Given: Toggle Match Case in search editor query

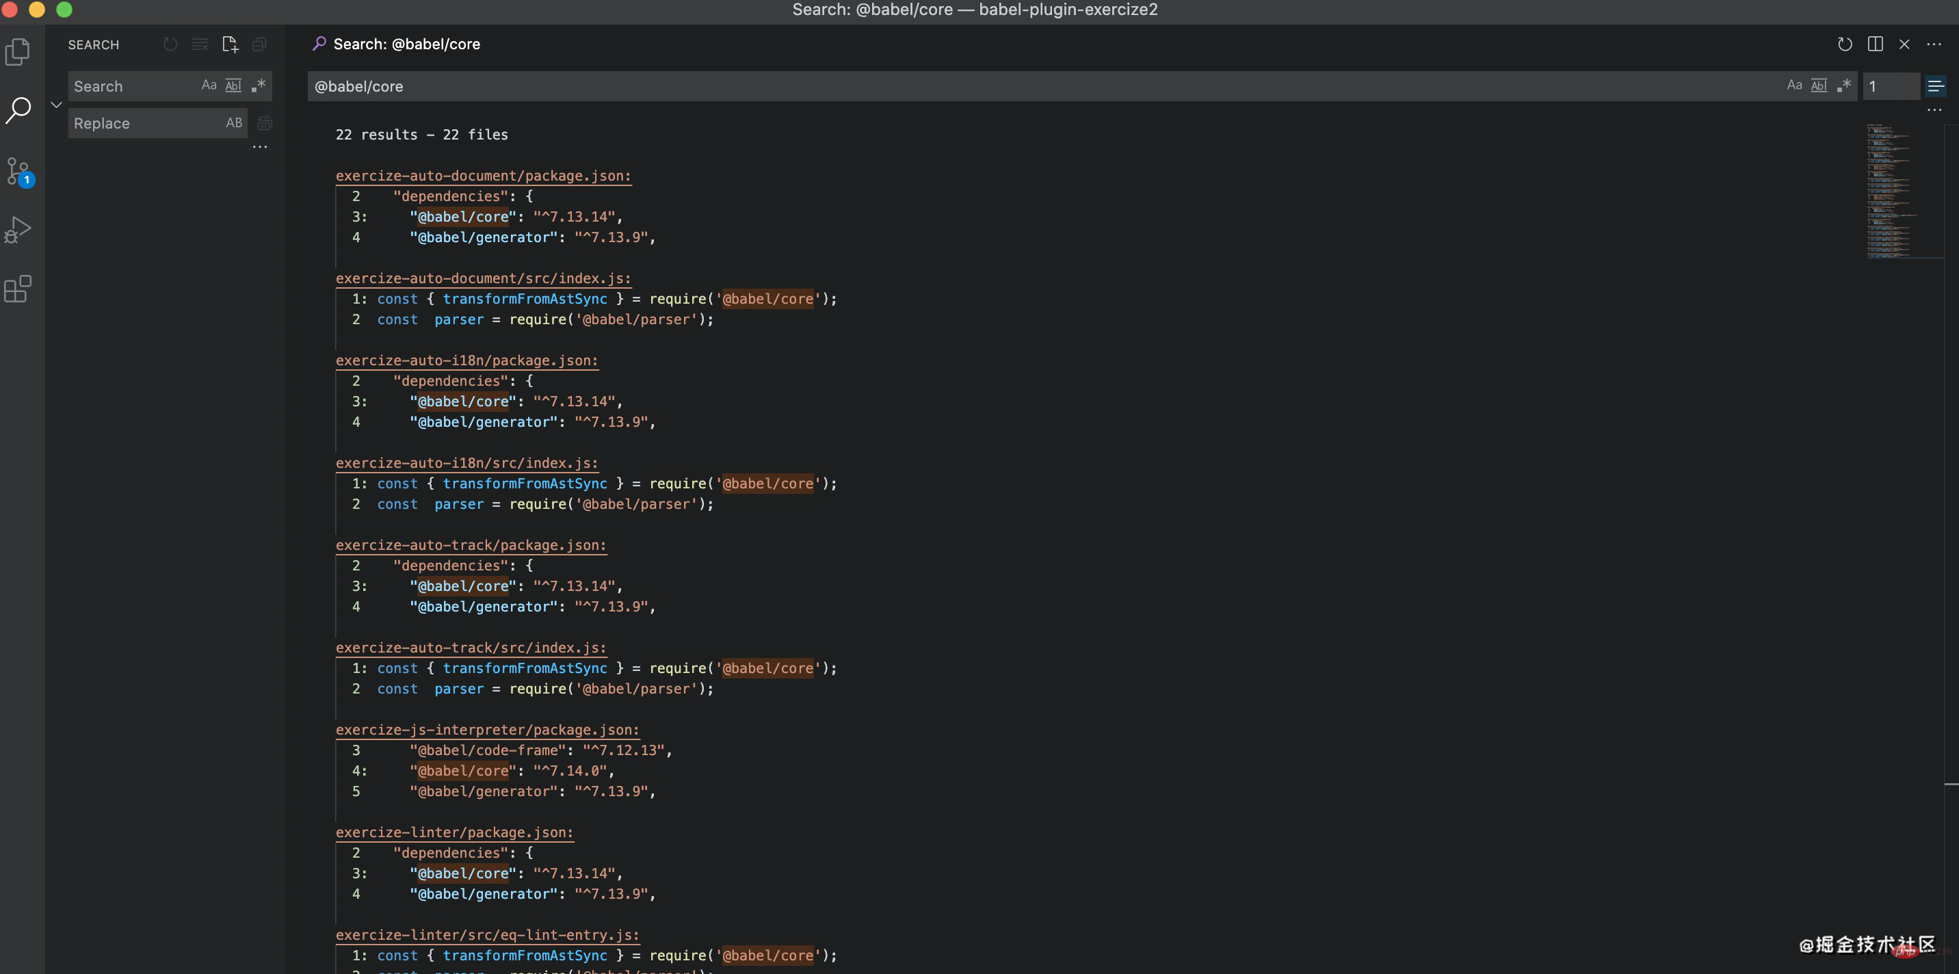Looking at the screenshot, I should click(x=1794, y=86).
